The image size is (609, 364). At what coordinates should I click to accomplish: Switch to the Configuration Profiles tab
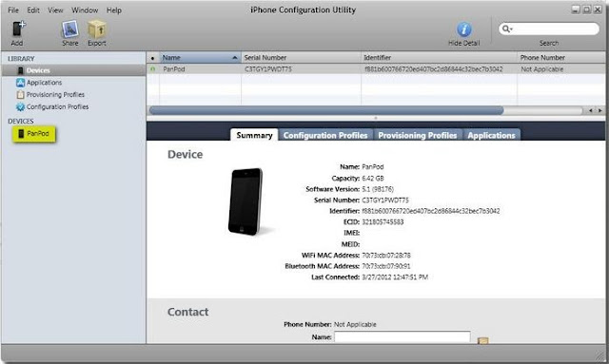click(325, 135)
